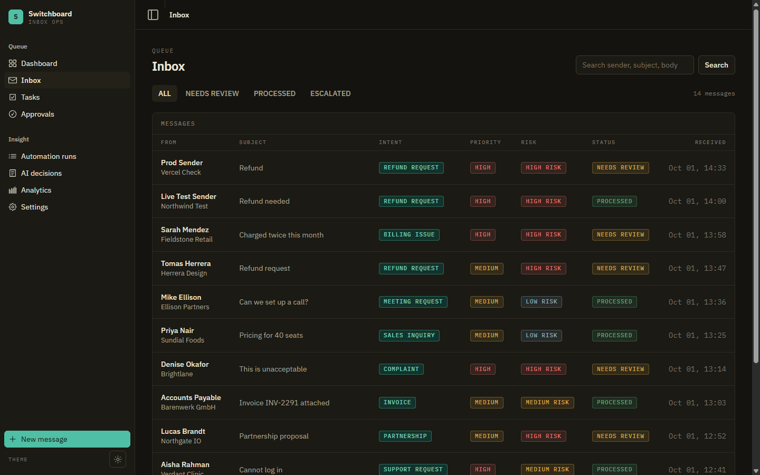Open AI decisions page
The width and height of the screenshot is (760, 475).
click(67, 173)
